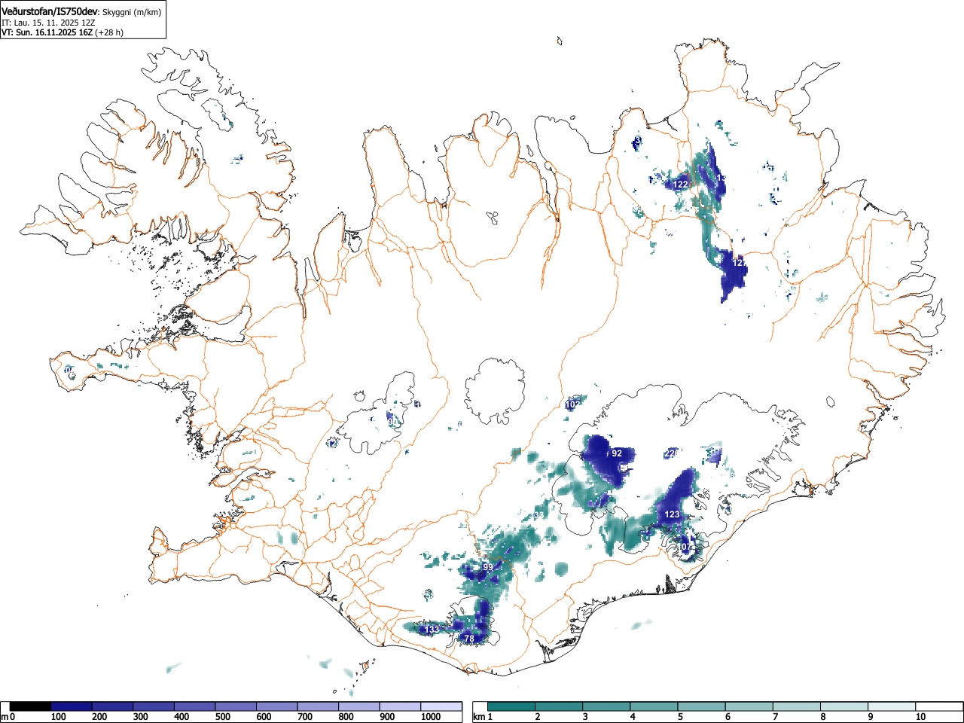Select the 100–200 m dark blue legend swatch
The height and width of the screenshot is (723, 964).
pyautogui.click(x=72, y=706)
